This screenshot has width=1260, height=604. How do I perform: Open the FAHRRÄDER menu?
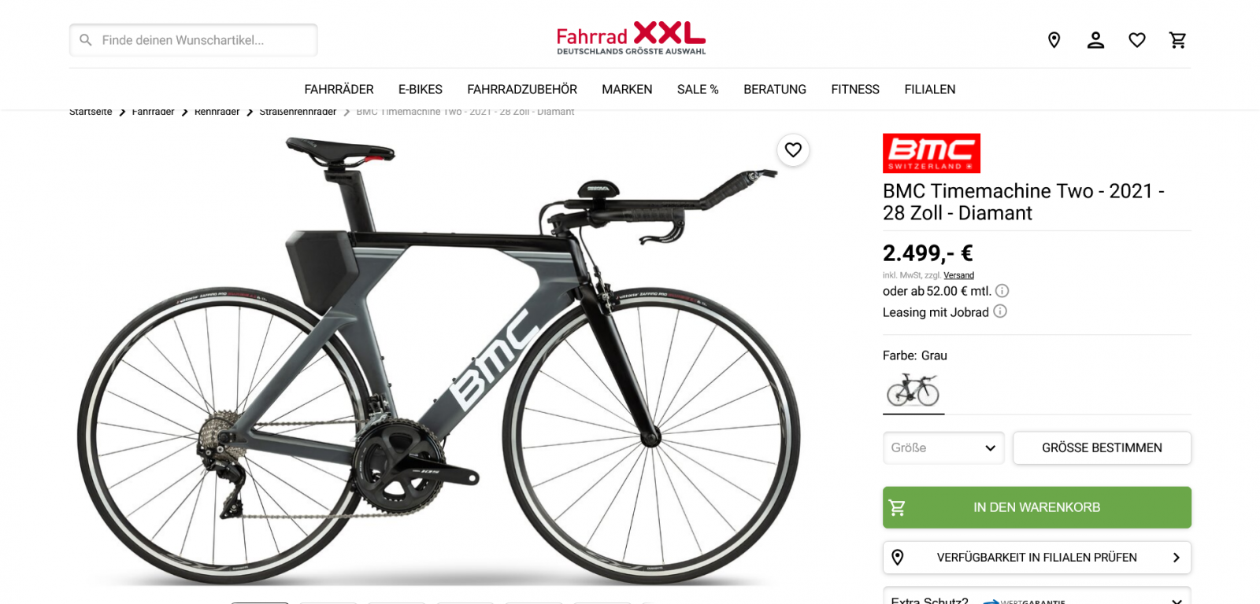[339, 90]
